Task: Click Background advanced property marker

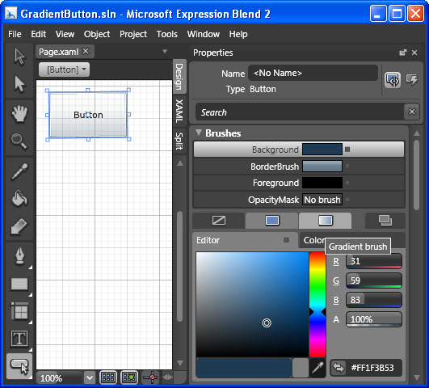Action: [347, 150]
